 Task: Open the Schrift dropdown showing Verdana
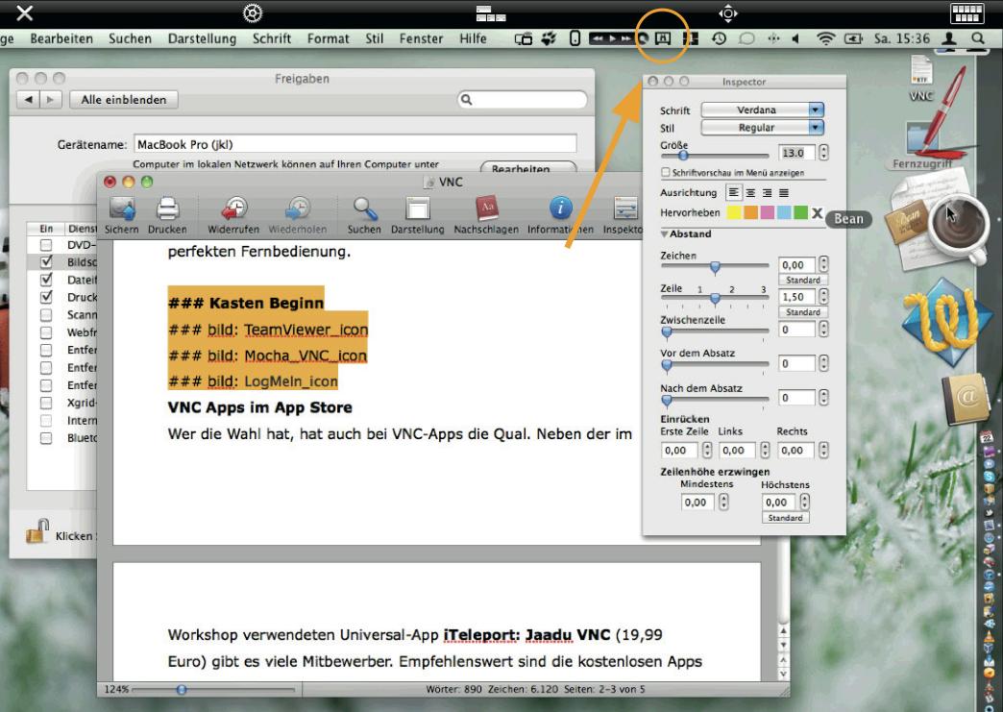tap(763, 110)
